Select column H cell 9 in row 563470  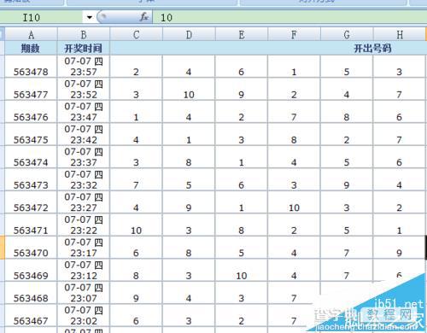400,248
